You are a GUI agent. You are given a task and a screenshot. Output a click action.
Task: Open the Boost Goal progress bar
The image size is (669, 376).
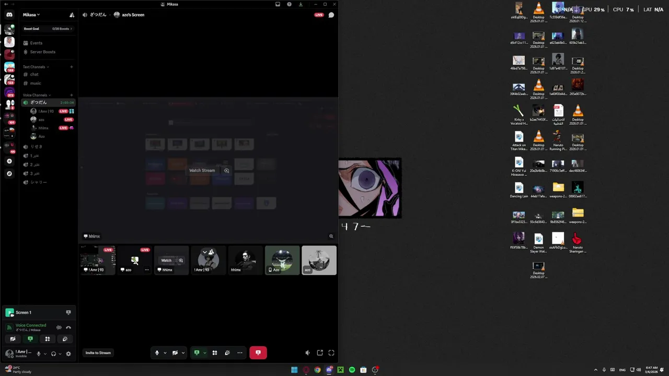click(x=49, y=29)
